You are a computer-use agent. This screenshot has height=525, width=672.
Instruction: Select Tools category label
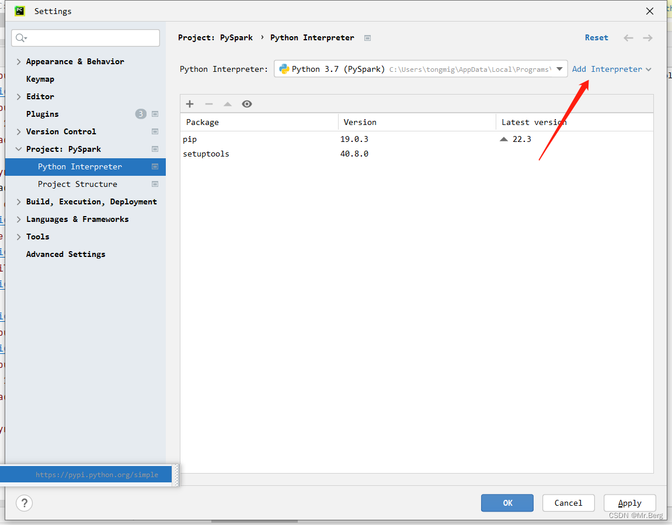click(x=38, y=237)
